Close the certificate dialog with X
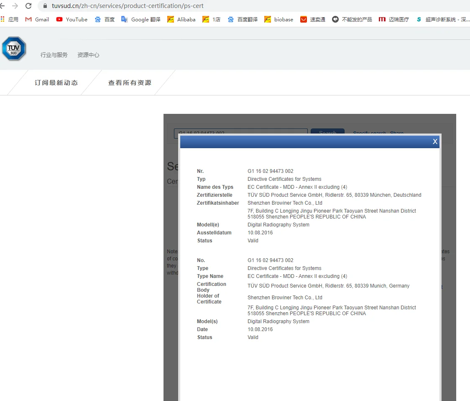 (435, 141)
